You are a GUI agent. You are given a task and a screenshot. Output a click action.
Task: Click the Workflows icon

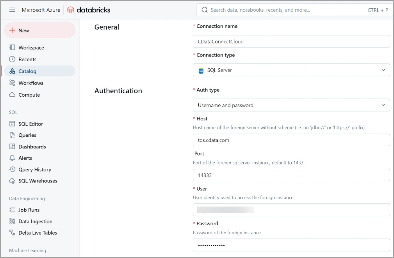coord(12,83)
